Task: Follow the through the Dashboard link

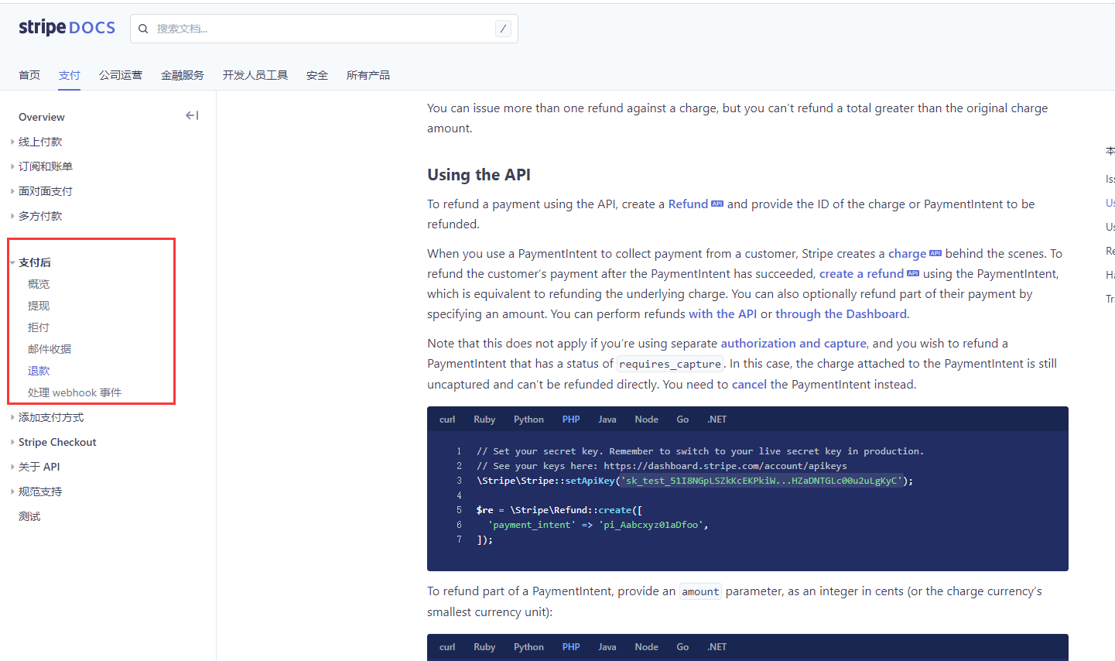Action: [x=841, y=314]
